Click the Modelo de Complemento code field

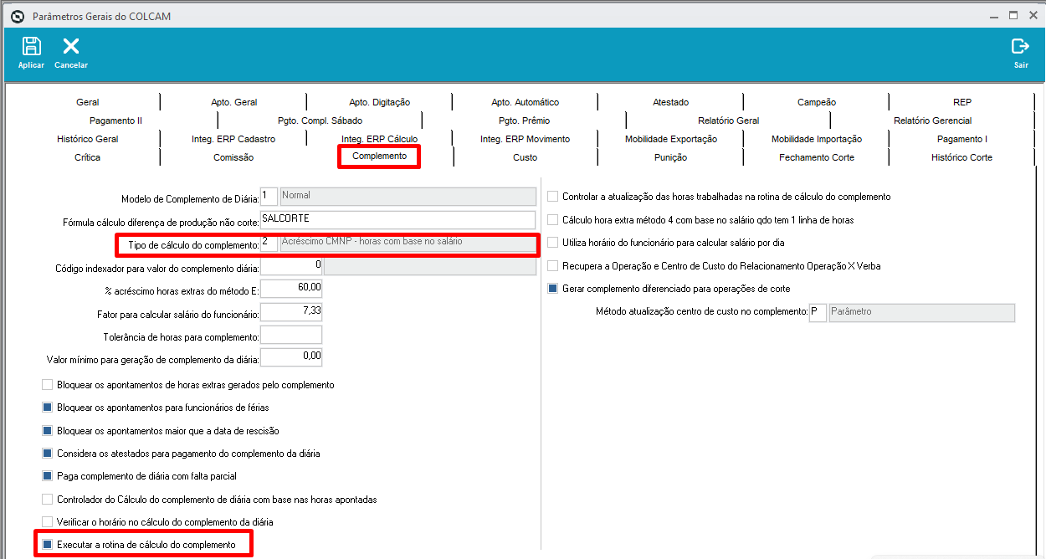coord(269,197)
